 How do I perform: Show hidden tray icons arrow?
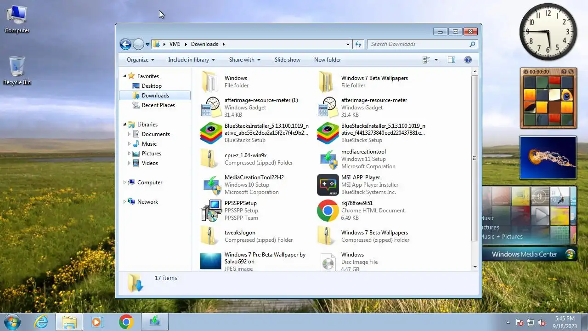(508, 322)
